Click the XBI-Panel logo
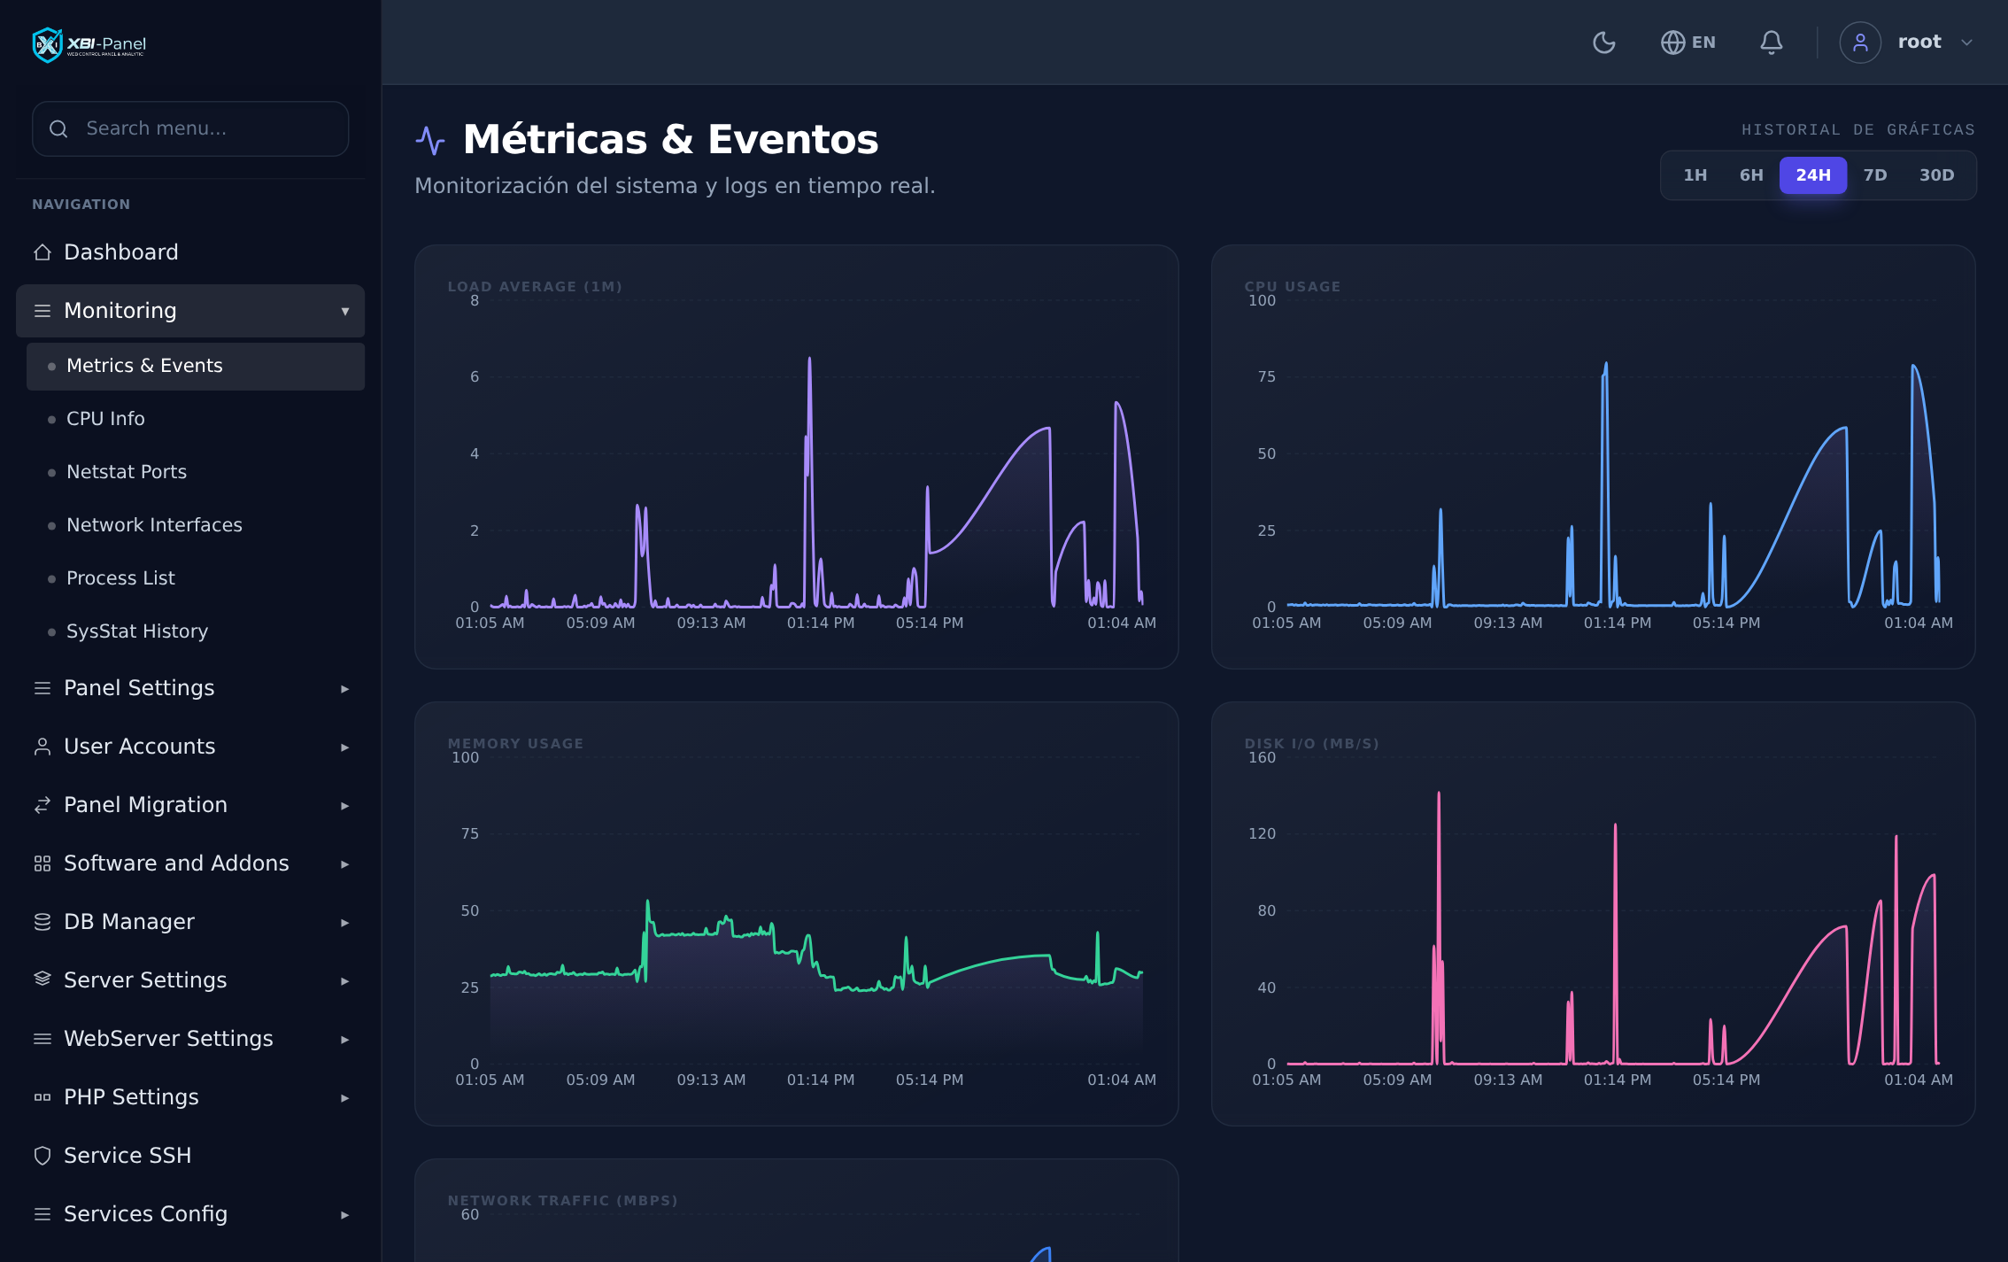The height and width of the screenshot is (1262, 2008). pyautogui.click(x=89, y=44)
